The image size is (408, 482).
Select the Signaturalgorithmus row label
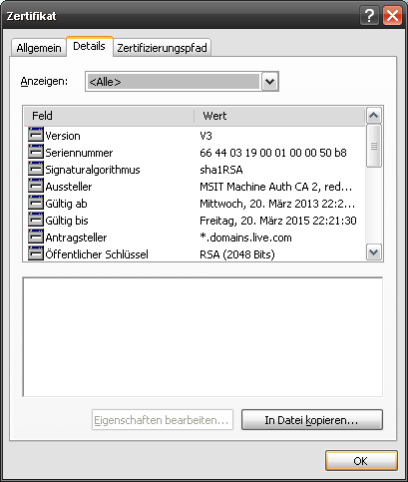point(93,170)
